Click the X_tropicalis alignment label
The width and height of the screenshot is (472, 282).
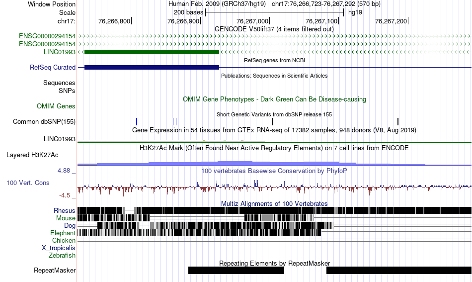coord(59,248)
